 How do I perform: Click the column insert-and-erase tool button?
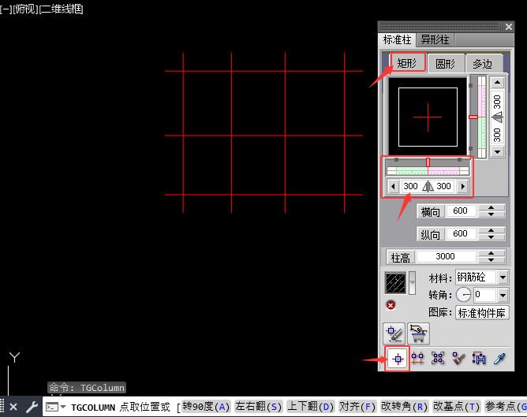coord(394,333)
